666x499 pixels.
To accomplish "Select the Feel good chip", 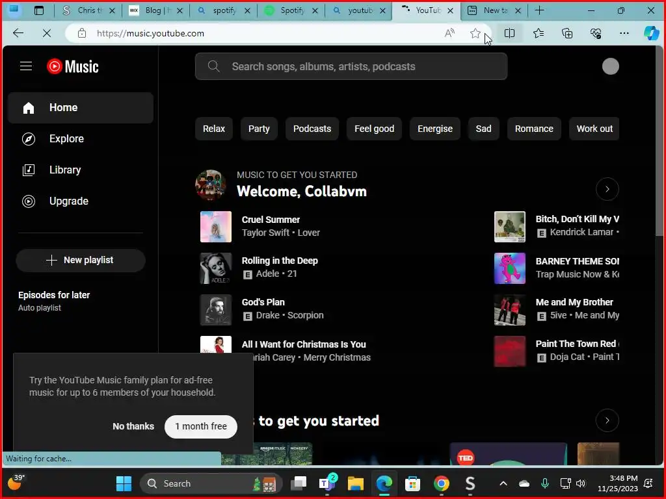I will point(374,129).
